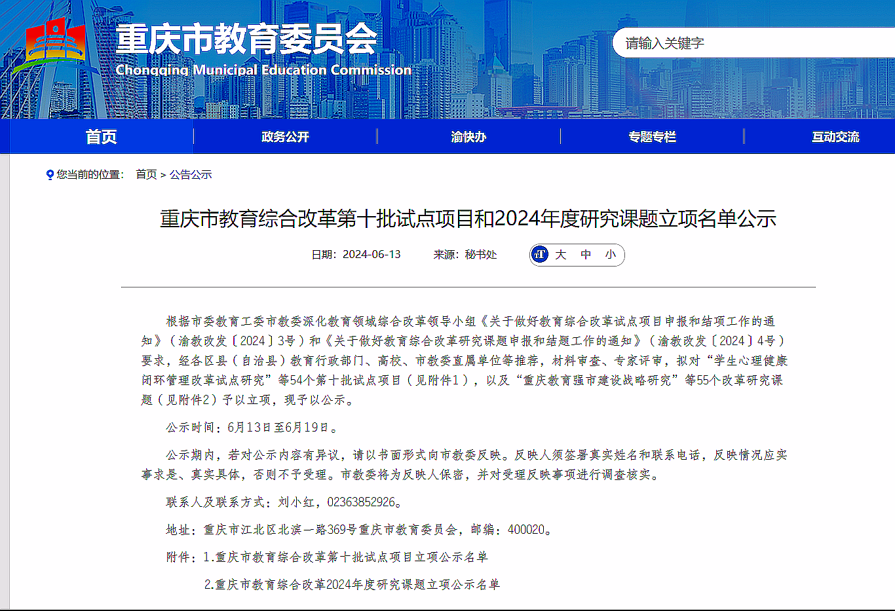Screen dimensions: 895x611
Task: Click the keyword search input field
Action: (x=753, y=43)
